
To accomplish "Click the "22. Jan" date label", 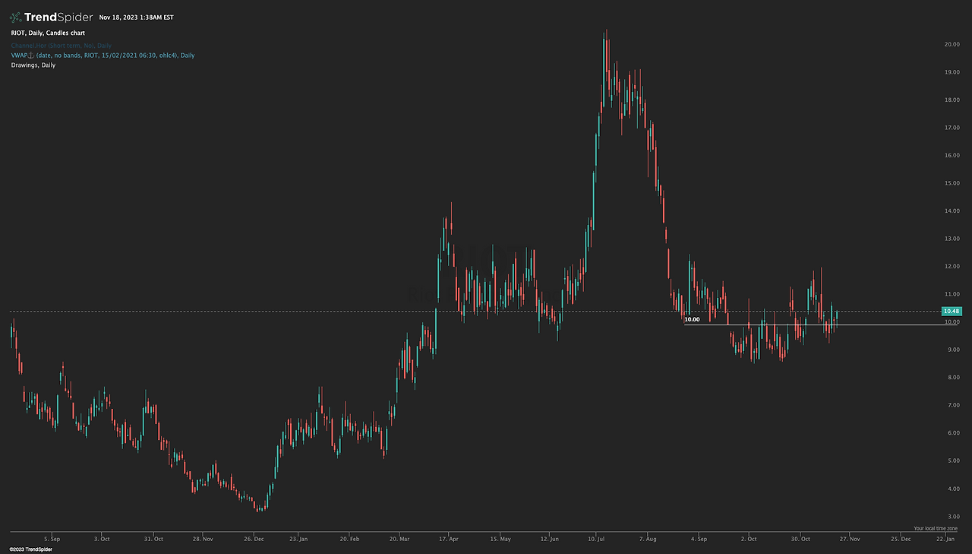I will (x=945, y=539).
